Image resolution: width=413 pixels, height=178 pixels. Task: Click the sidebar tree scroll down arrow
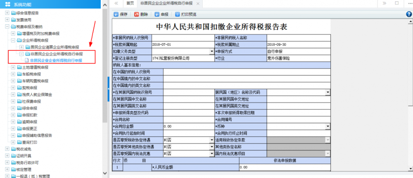tap(104, 173)
